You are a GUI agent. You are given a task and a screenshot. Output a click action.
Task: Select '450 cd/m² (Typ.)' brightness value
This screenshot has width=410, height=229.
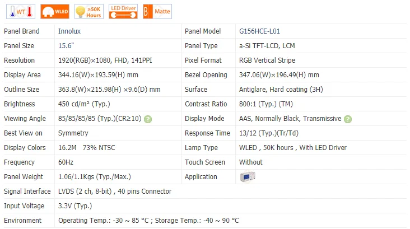pos(84,104)
